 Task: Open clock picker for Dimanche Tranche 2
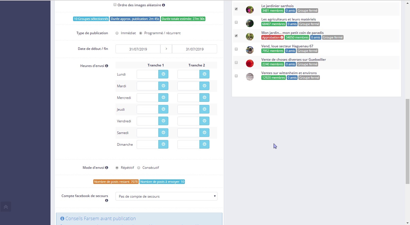(x=204, y=144)
